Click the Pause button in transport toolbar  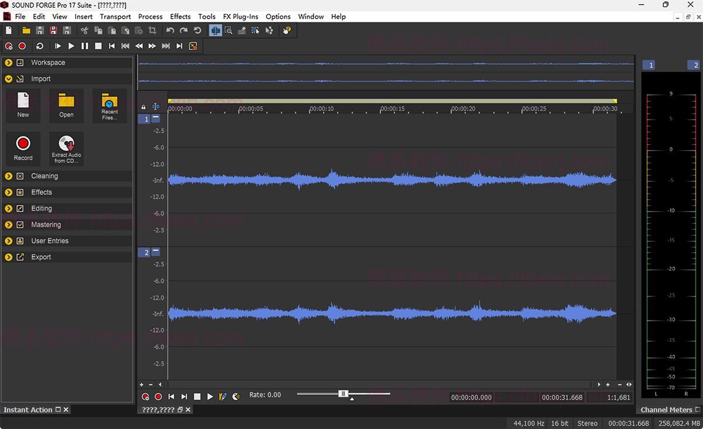tap(84, 46)
